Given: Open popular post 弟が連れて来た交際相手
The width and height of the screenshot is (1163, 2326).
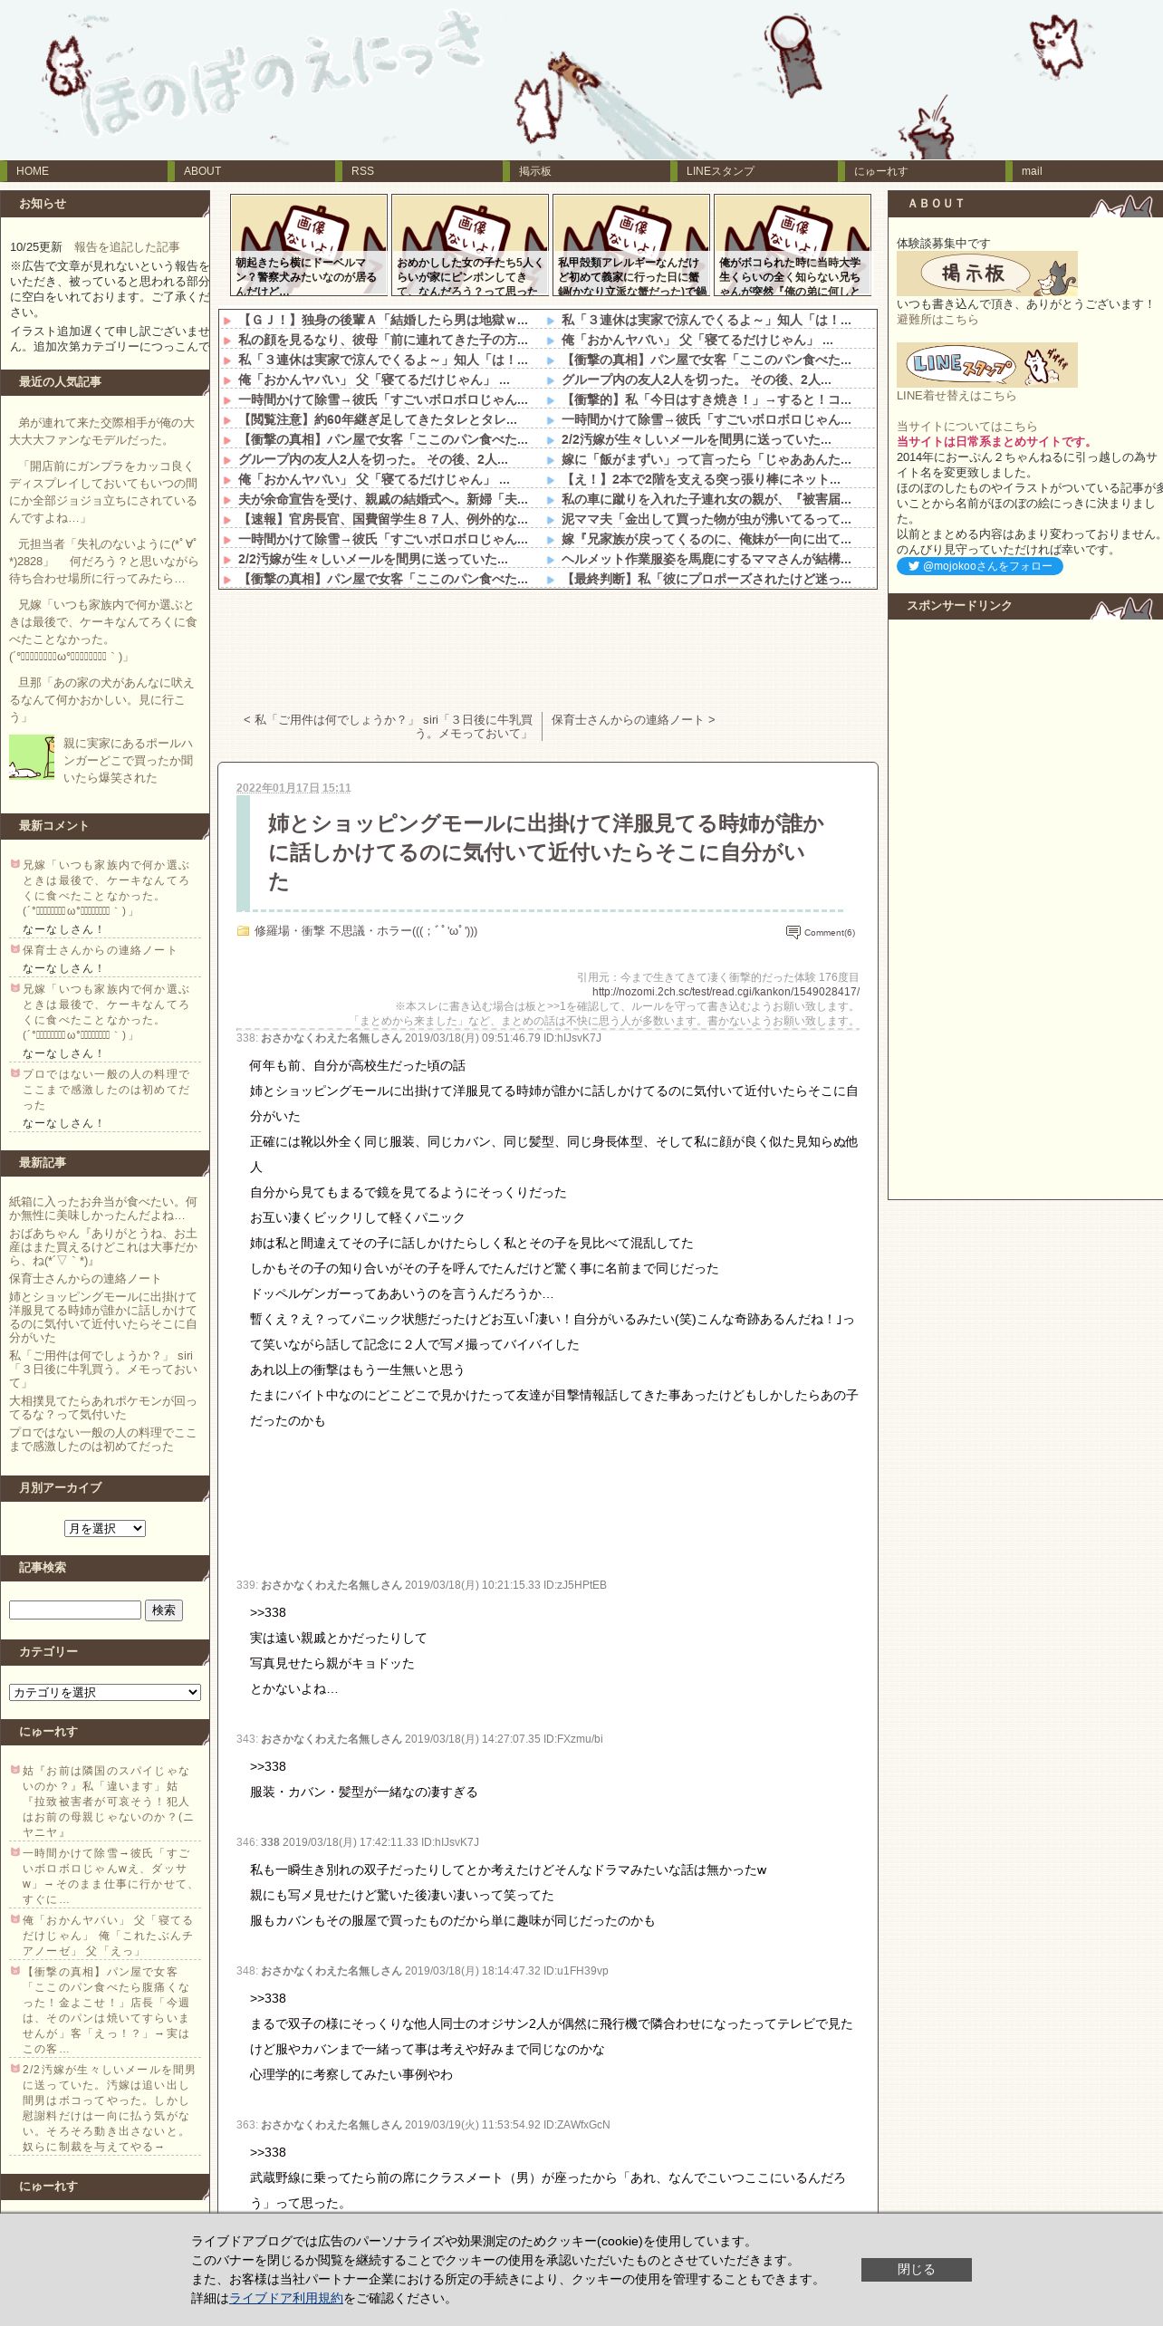Looking at the screenshot, I should coord(102,431).
